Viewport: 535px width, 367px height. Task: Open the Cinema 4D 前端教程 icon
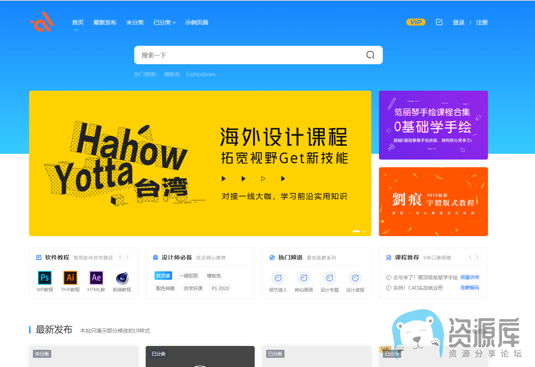pyautogui.click(x=122, y=278)
